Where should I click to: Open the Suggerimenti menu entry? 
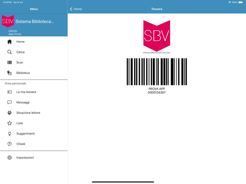(x=34, y=133)
